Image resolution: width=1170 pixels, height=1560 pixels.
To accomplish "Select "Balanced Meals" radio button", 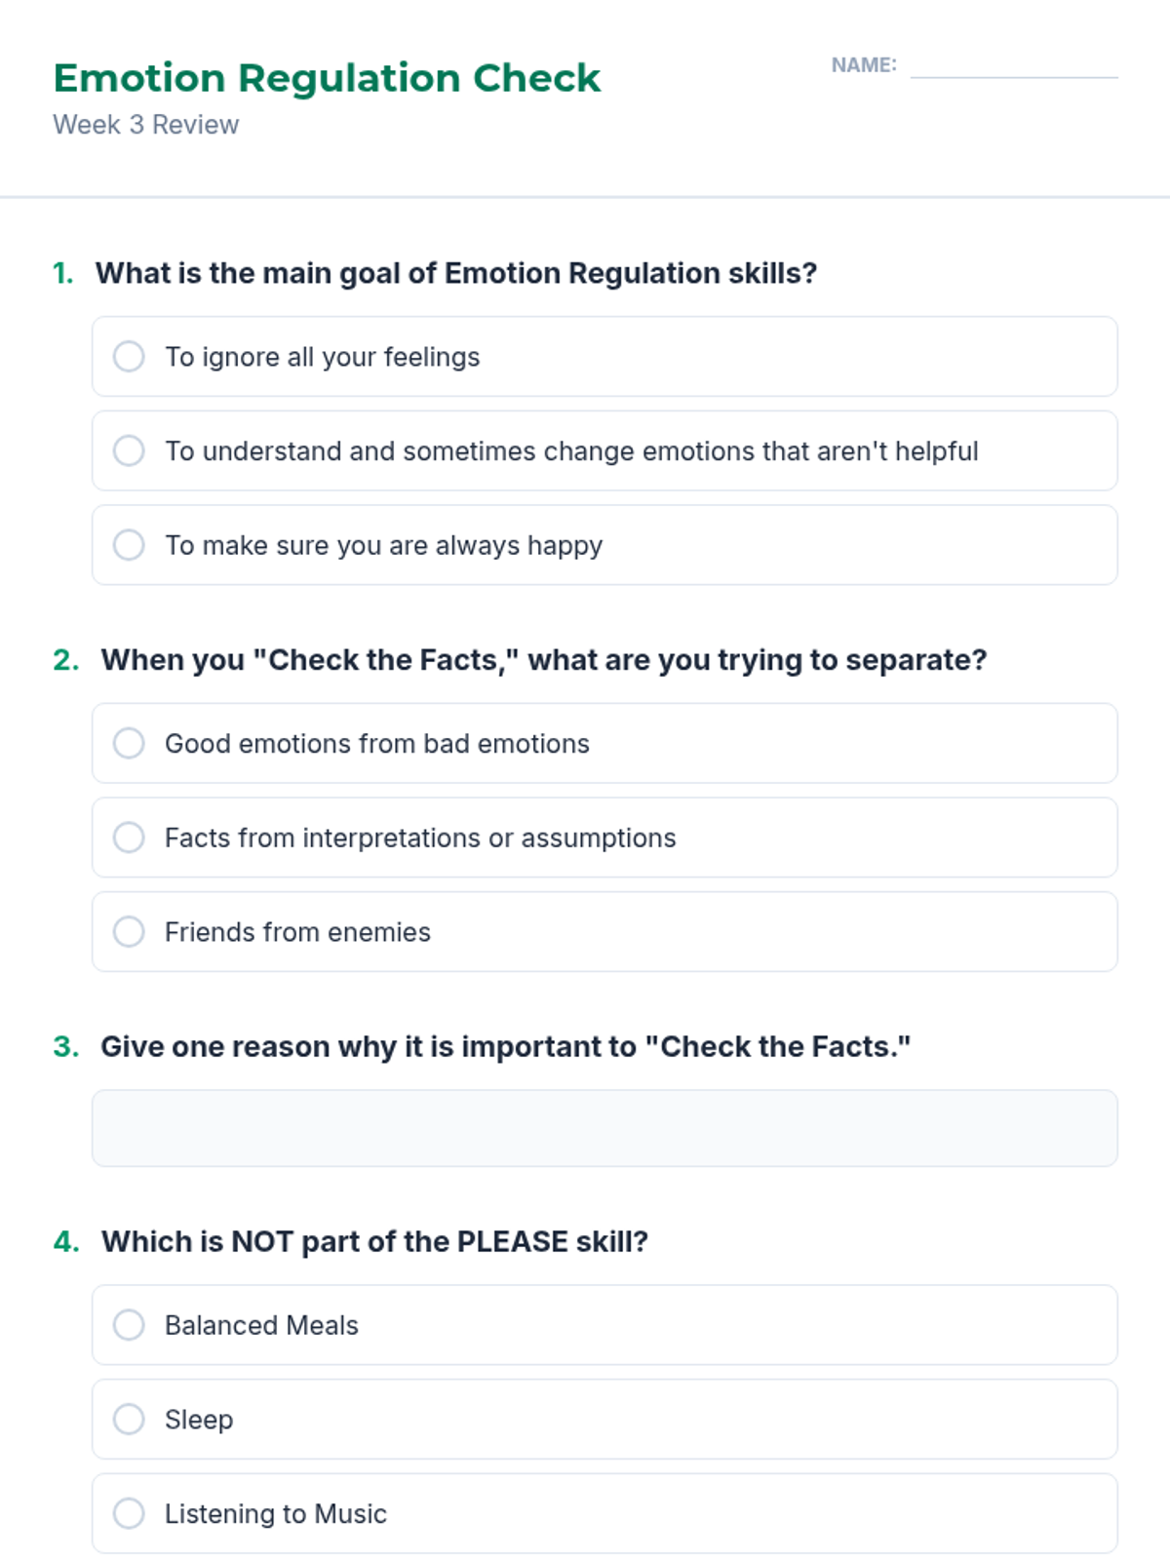I will tap(129, 1325).
